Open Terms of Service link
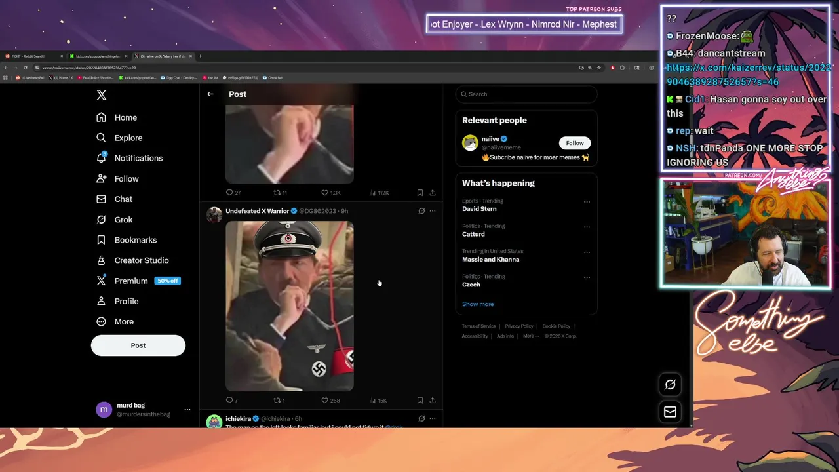 tap(478, 326)
